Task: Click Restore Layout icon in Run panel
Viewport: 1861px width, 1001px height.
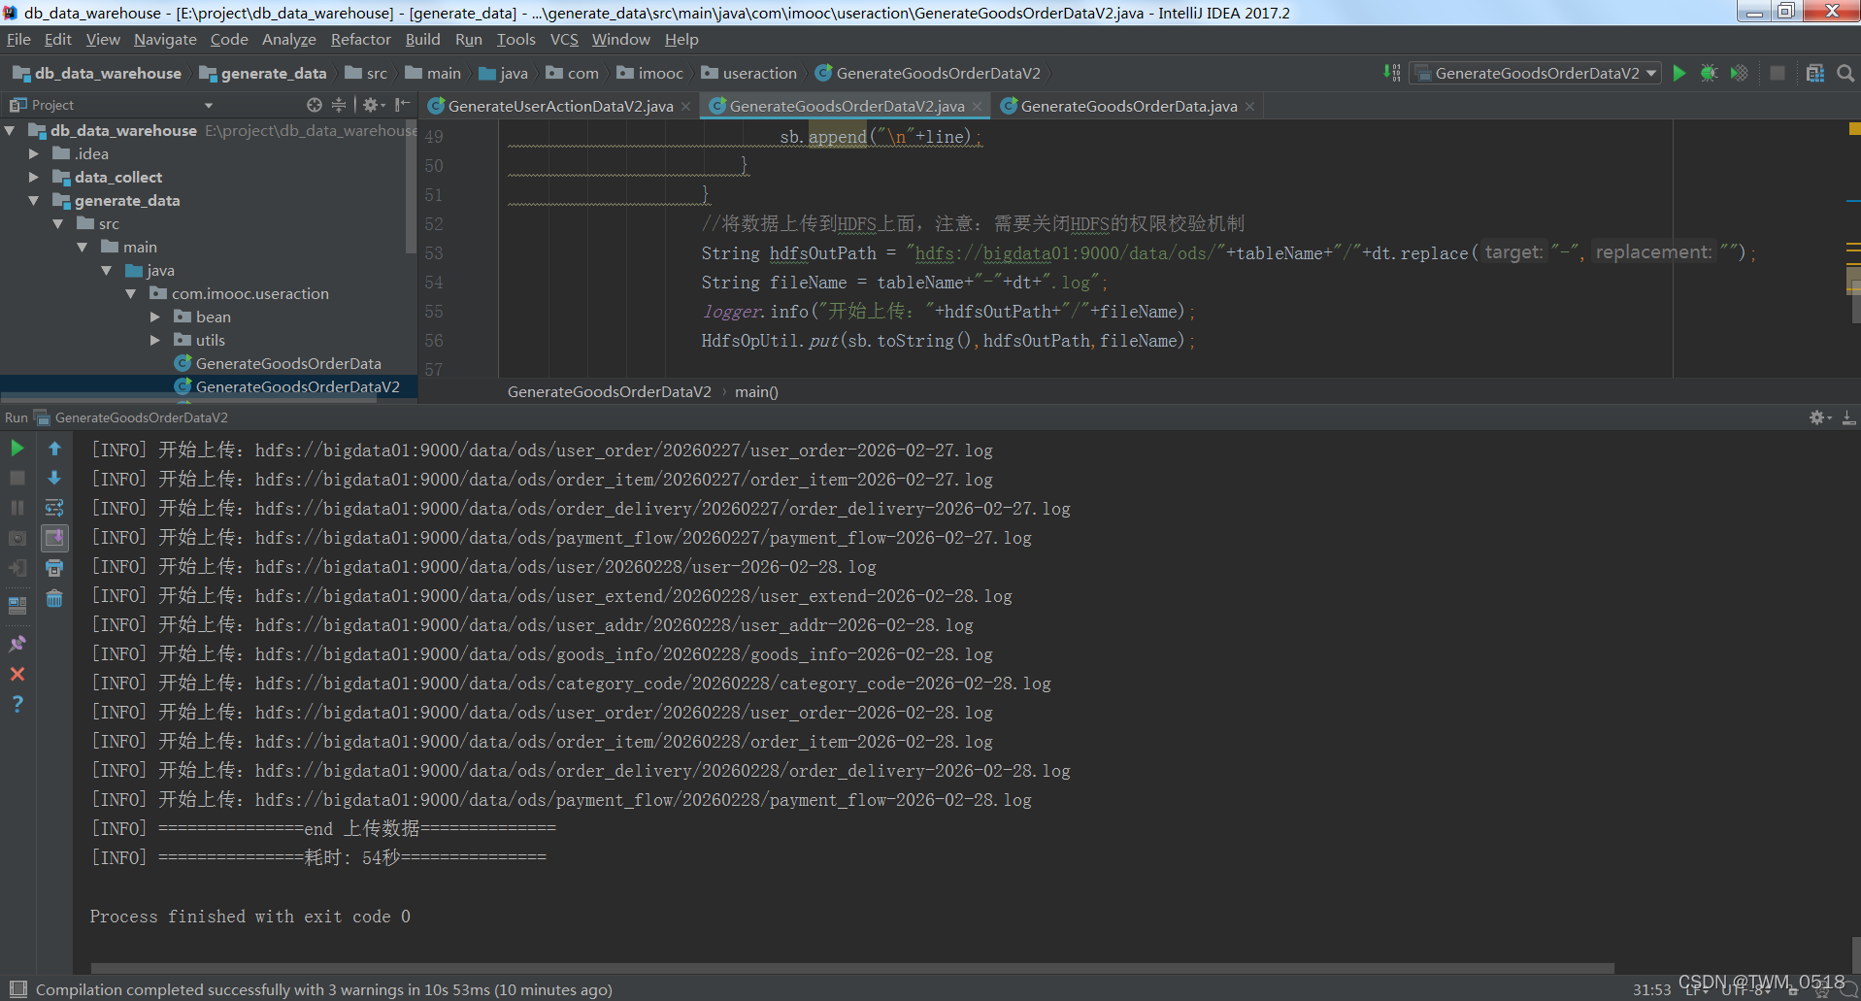Action: click(x=17, y=605)
